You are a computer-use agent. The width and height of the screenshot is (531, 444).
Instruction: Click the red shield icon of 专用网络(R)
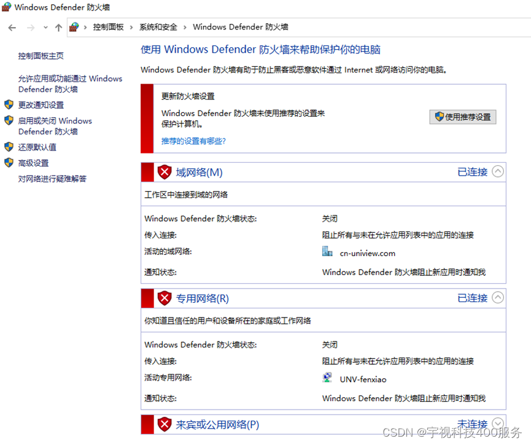coord(165,298)
